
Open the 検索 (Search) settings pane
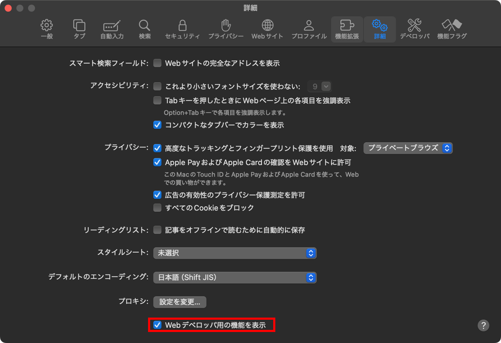click(144, 29)
